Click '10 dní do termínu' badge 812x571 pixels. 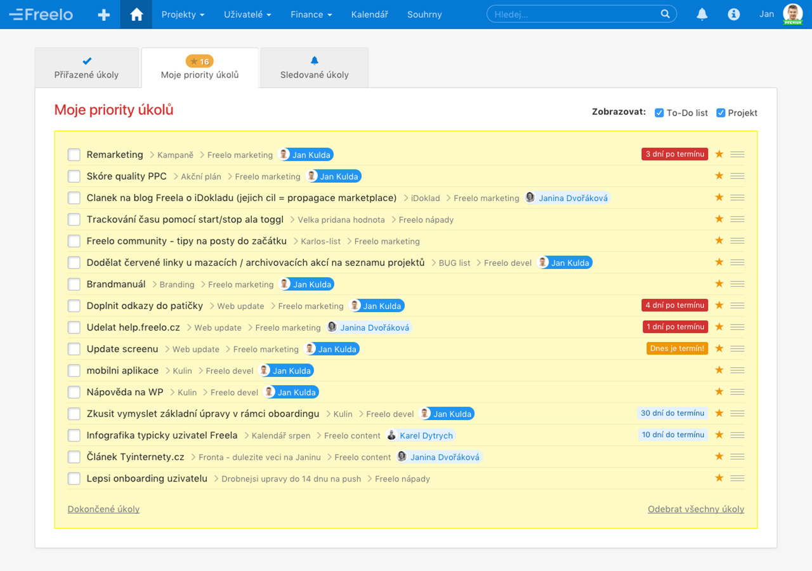(x=672, y=435)
